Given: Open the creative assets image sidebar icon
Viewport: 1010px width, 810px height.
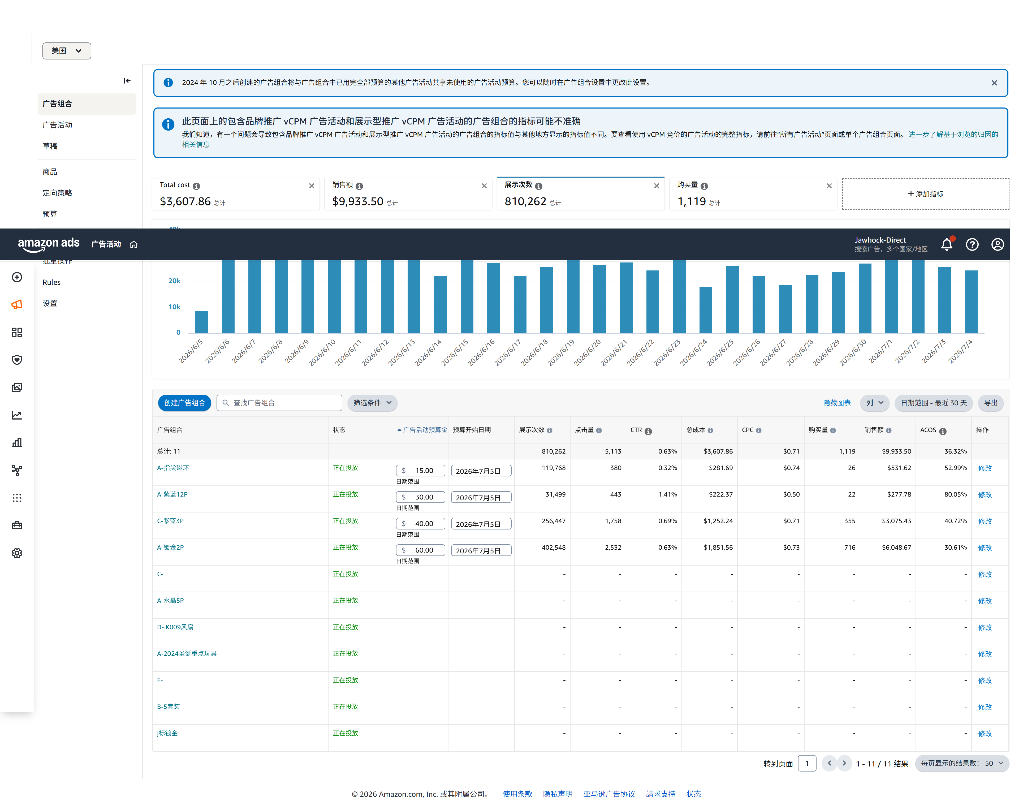Looking at the screenshot, I should coord(17,387).
